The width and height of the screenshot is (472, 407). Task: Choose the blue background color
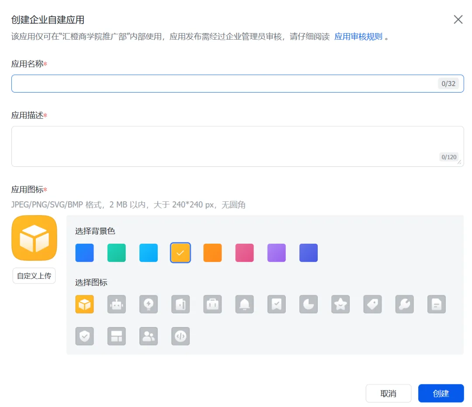click(85, 253)
